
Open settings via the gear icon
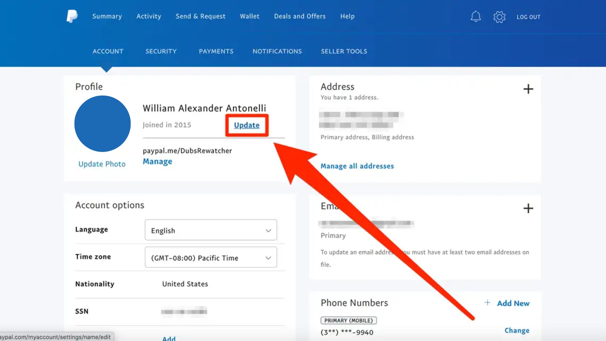[499, 17]
